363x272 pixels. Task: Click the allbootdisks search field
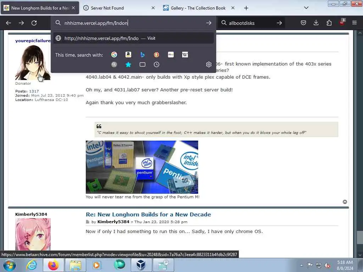pos(251,23)
